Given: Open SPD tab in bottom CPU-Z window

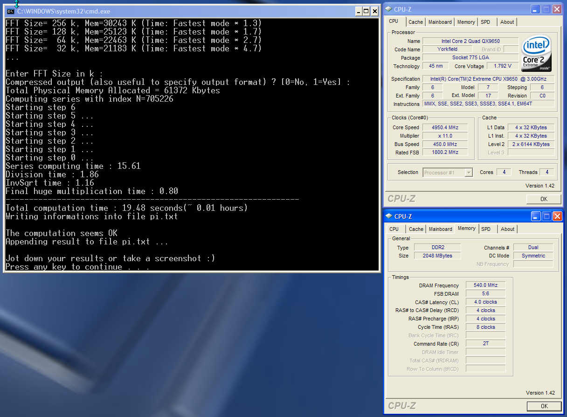Looking at the screenshot, I should 486,229.
